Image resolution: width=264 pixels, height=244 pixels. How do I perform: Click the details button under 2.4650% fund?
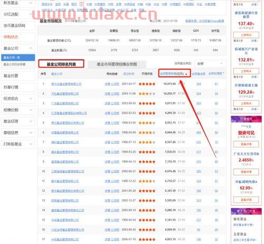pyautogui.click(x=246, y=172)
